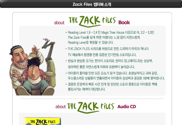Click the dotted divider line between sections
The height and width of the screenshot is (125, 182).
(x=92, y=99)
